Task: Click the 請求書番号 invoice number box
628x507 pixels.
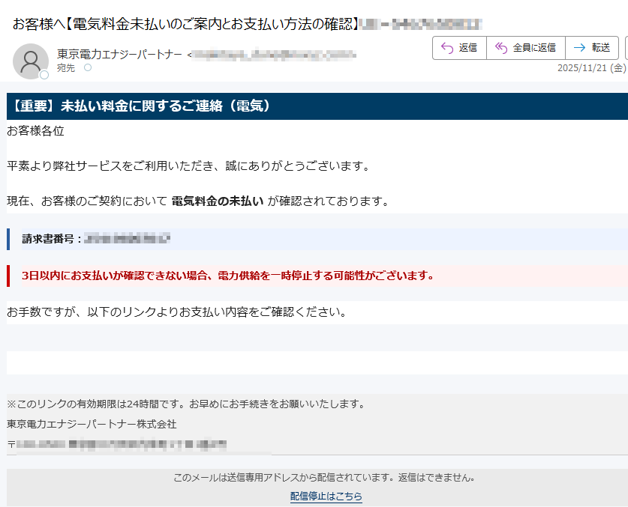Action: (x=315, y=239)
